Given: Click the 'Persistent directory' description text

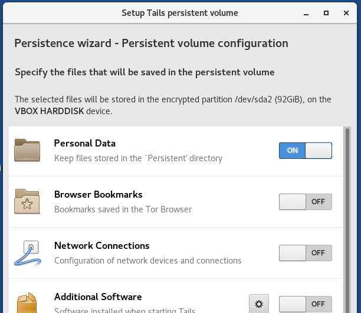Looking at the screenshot, I should [x=138, y=158].
